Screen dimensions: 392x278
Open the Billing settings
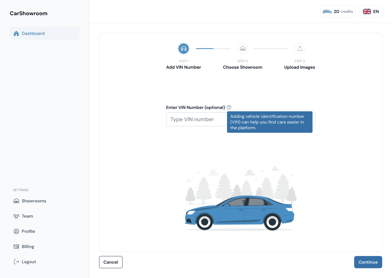coord(24,247)
